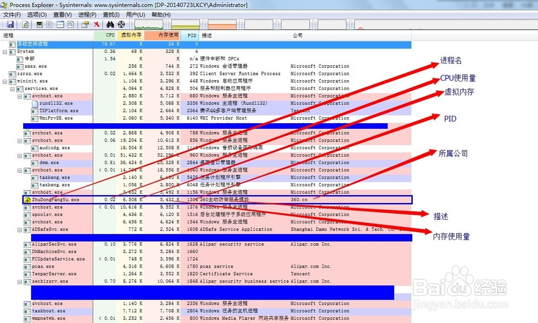
Task: Click the Save toolbar icon
Action: [10, 24]
